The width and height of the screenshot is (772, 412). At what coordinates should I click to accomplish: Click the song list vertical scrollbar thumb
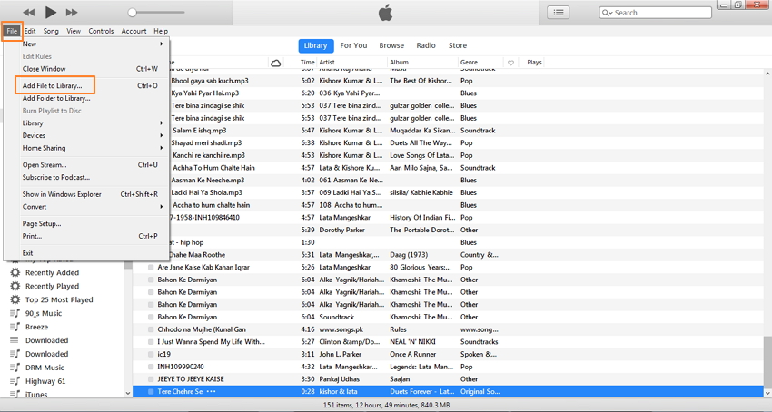767,360
